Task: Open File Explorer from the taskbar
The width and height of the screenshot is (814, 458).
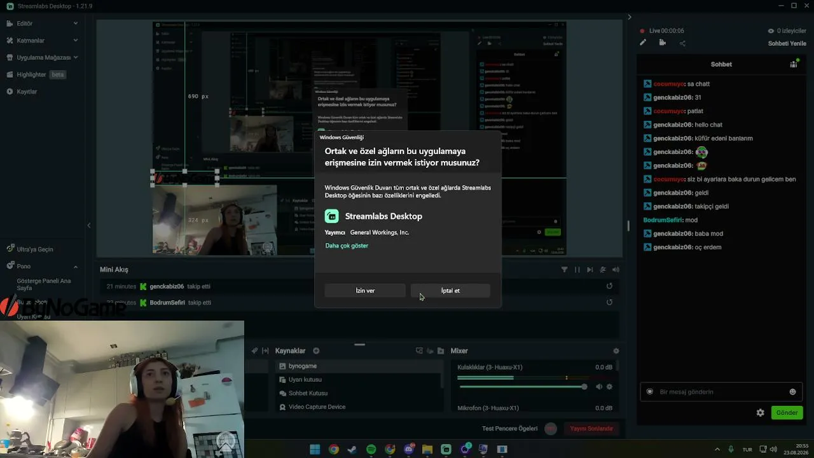Action: pyautogui.click(x=427, y=449)
